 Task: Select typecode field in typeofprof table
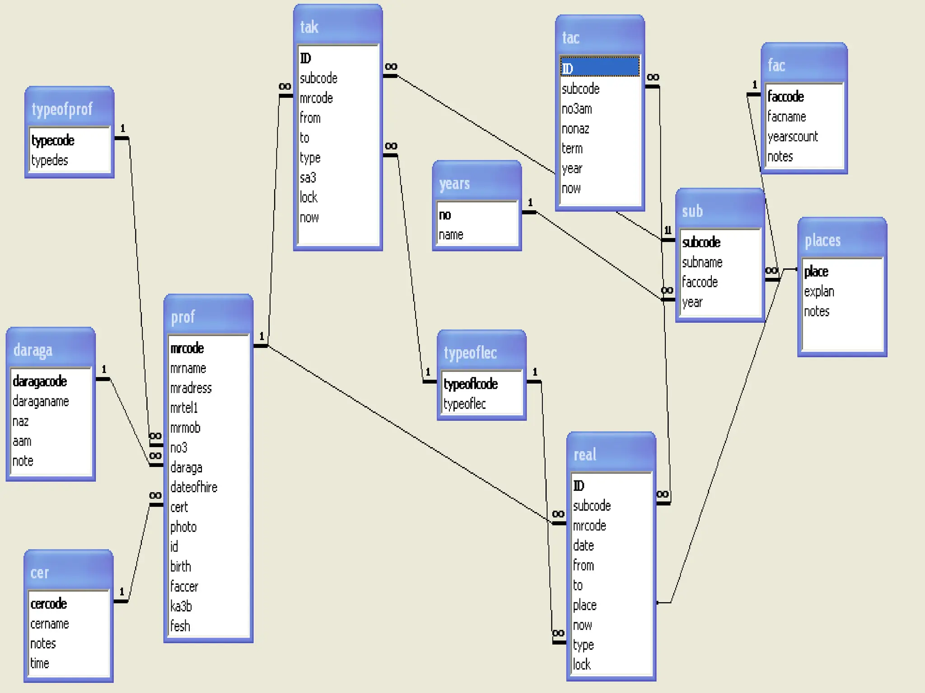coord(53,140)
